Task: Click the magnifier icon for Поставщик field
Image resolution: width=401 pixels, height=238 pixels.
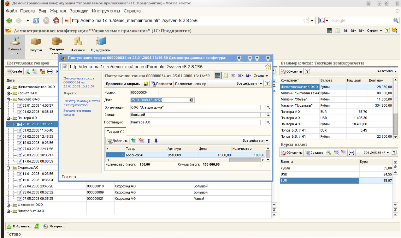Action: pyautogui.click(x=268, y=122)
